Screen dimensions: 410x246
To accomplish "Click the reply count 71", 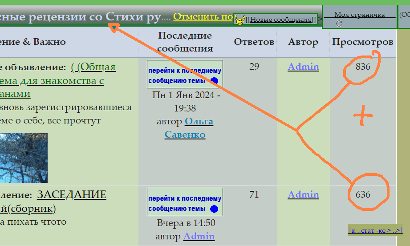I will tap(254, 194).
